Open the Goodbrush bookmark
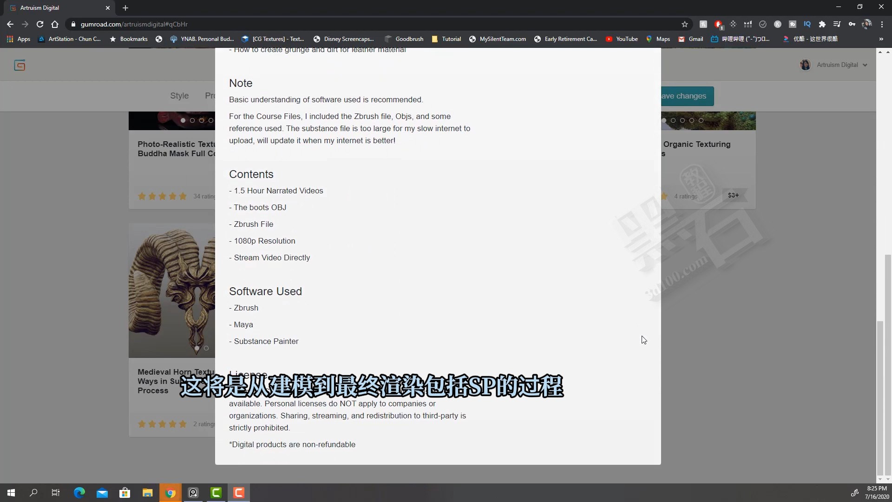892x502 pixels. click(404, 39)
